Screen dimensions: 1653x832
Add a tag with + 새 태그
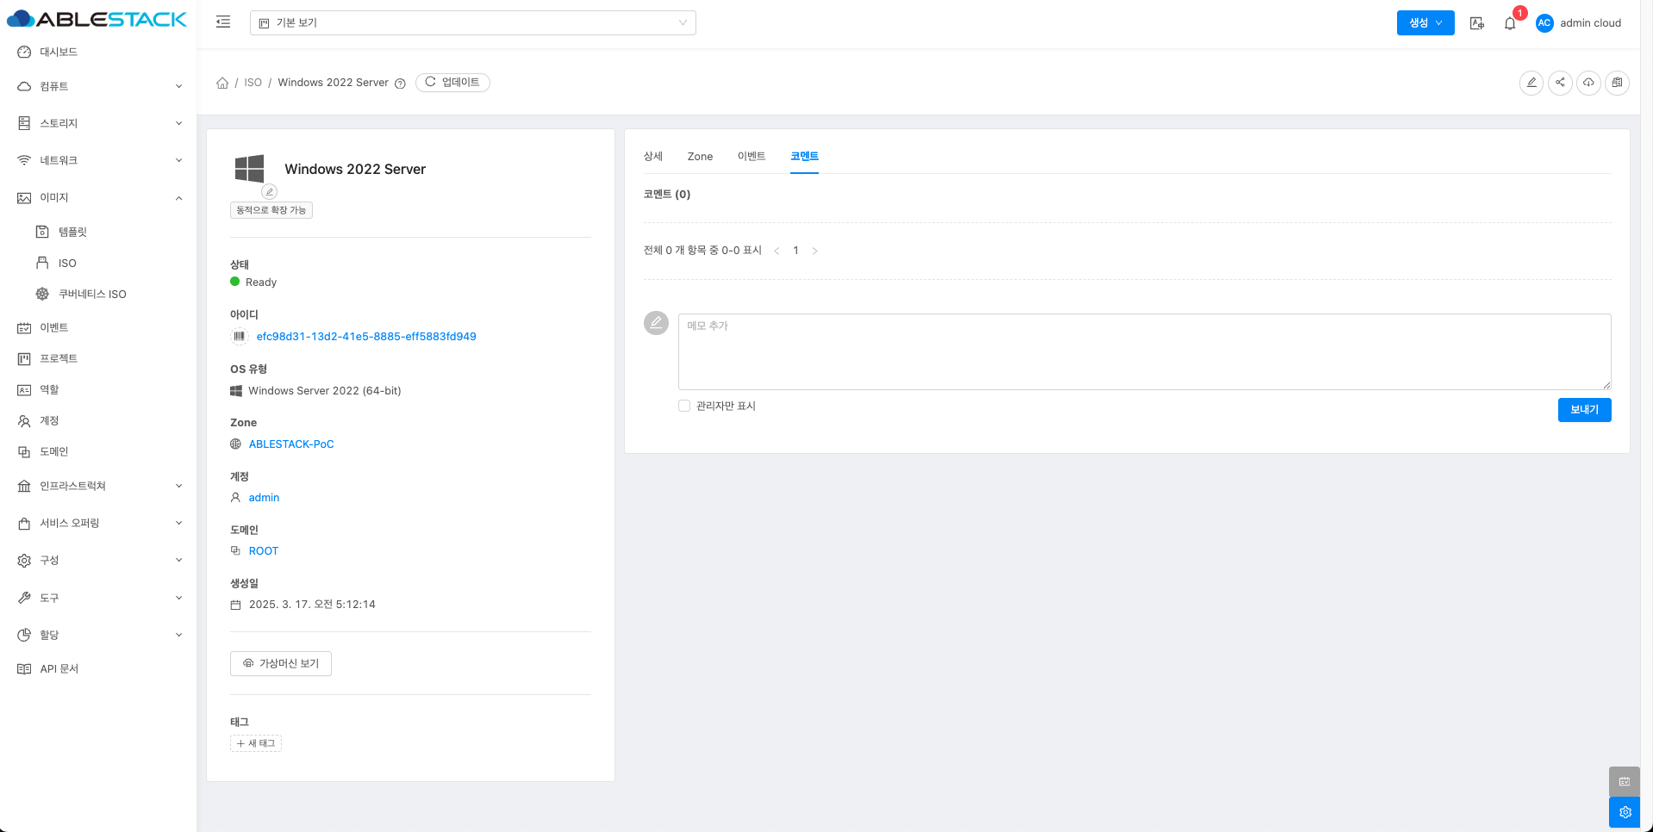[x=256, y=743]
